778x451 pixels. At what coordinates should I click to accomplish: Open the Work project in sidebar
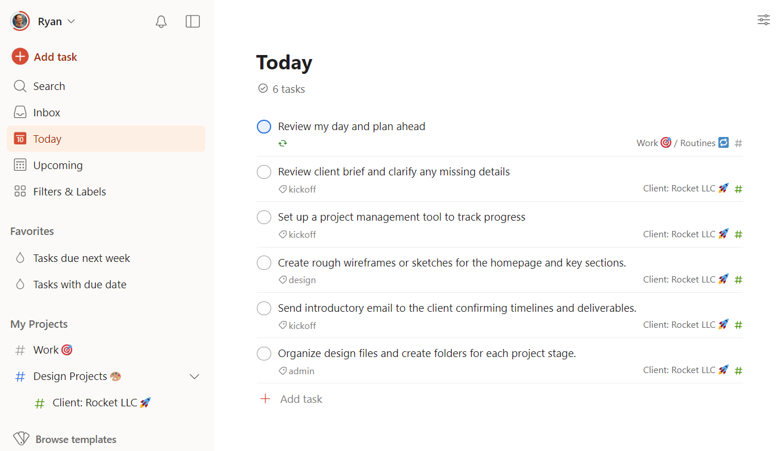(46, 350)
